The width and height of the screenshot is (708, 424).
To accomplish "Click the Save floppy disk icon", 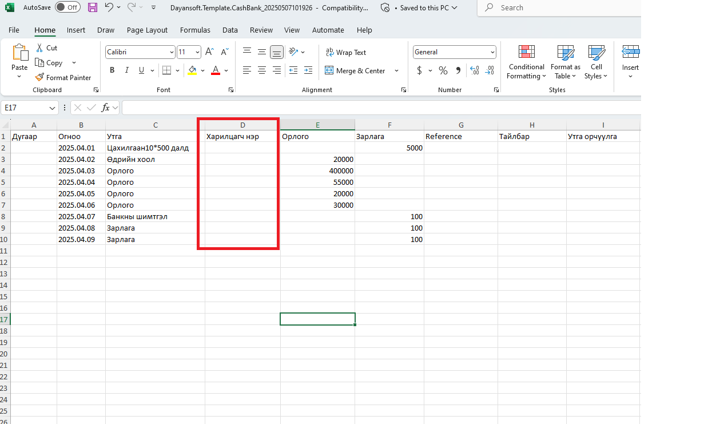I will pyautogui.click(x=93, y=7).
